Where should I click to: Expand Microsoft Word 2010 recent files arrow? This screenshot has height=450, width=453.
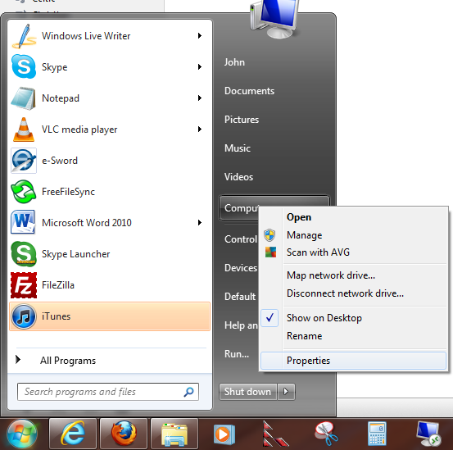click(x=200, y=223)
